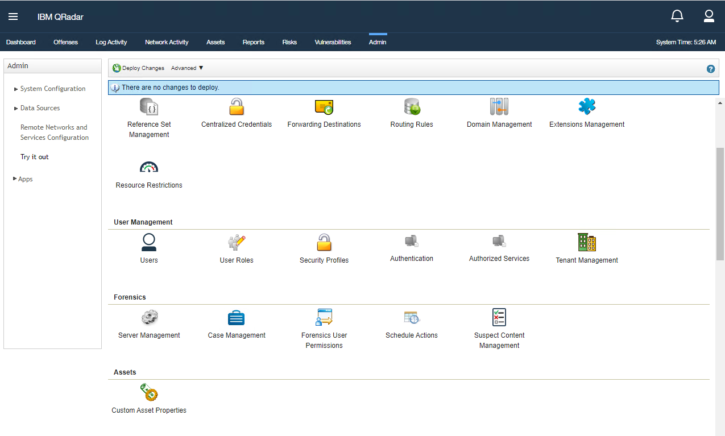The width and height of the screenshot is (725, 436).
Task: Select Try it out in sidebar
Action: (35, 157)
